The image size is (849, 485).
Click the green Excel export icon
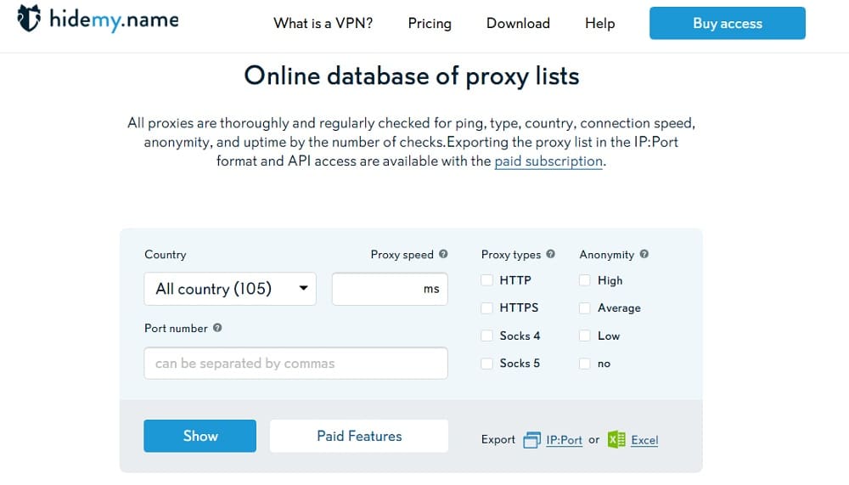[616, 439]
